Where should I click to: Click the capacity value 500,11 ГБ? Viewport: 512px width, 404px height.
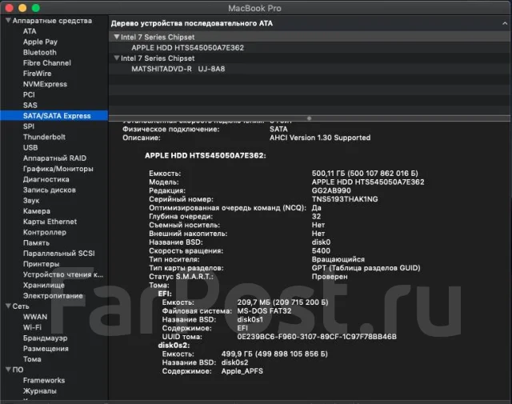click(x=365, y=174)
